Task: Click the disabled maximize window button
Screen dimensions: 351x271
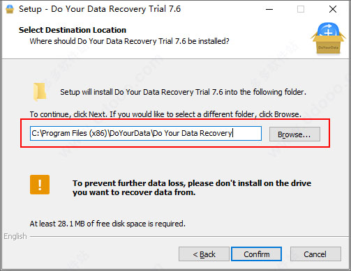Action: [301, 9]
